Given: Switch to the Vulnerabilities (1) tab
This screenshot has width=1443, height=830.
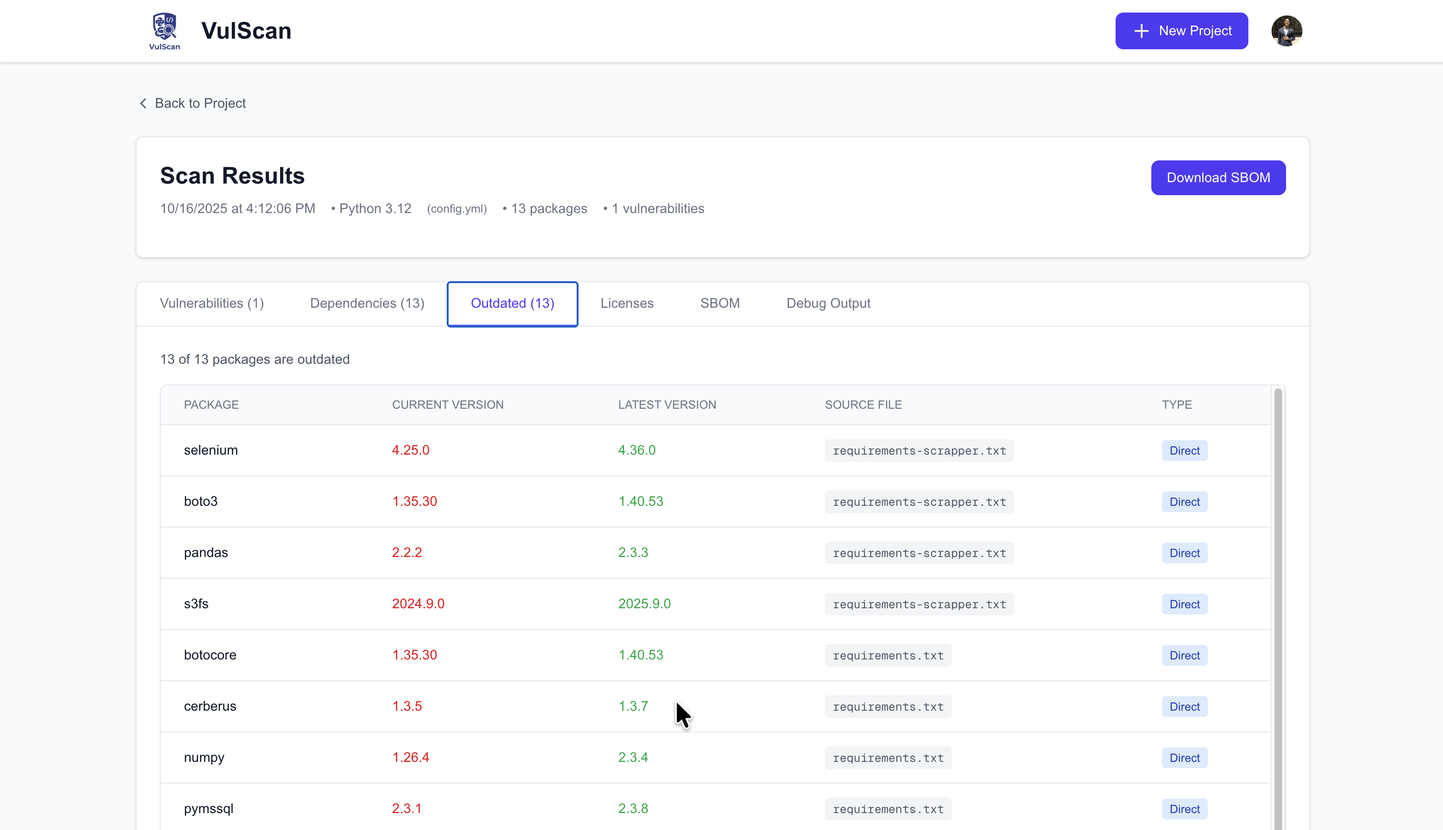Looking at the screenshot, I should click(212, 303).
